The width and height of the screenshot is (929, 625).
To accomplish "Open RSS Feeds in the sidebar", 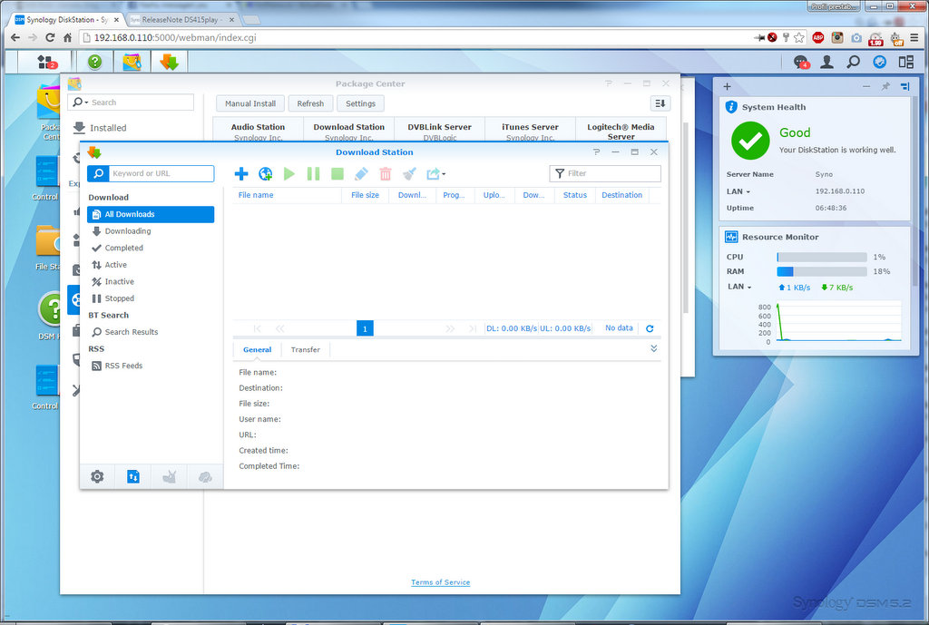I will tap(151, 366).
